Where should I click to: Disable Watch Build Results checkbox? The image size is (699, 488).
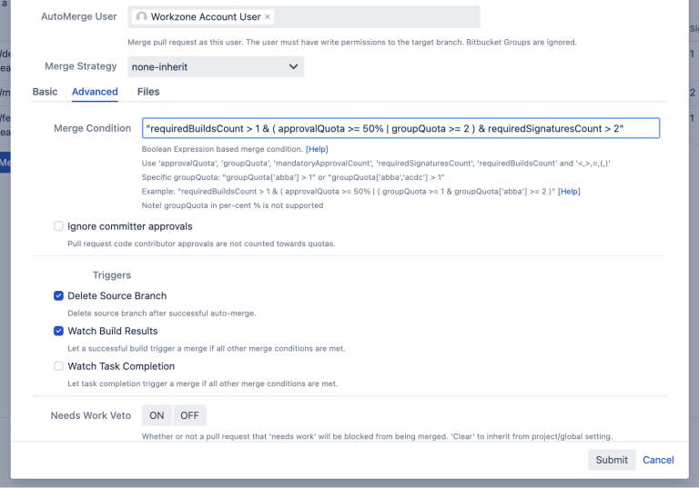(x=59, y=332)
